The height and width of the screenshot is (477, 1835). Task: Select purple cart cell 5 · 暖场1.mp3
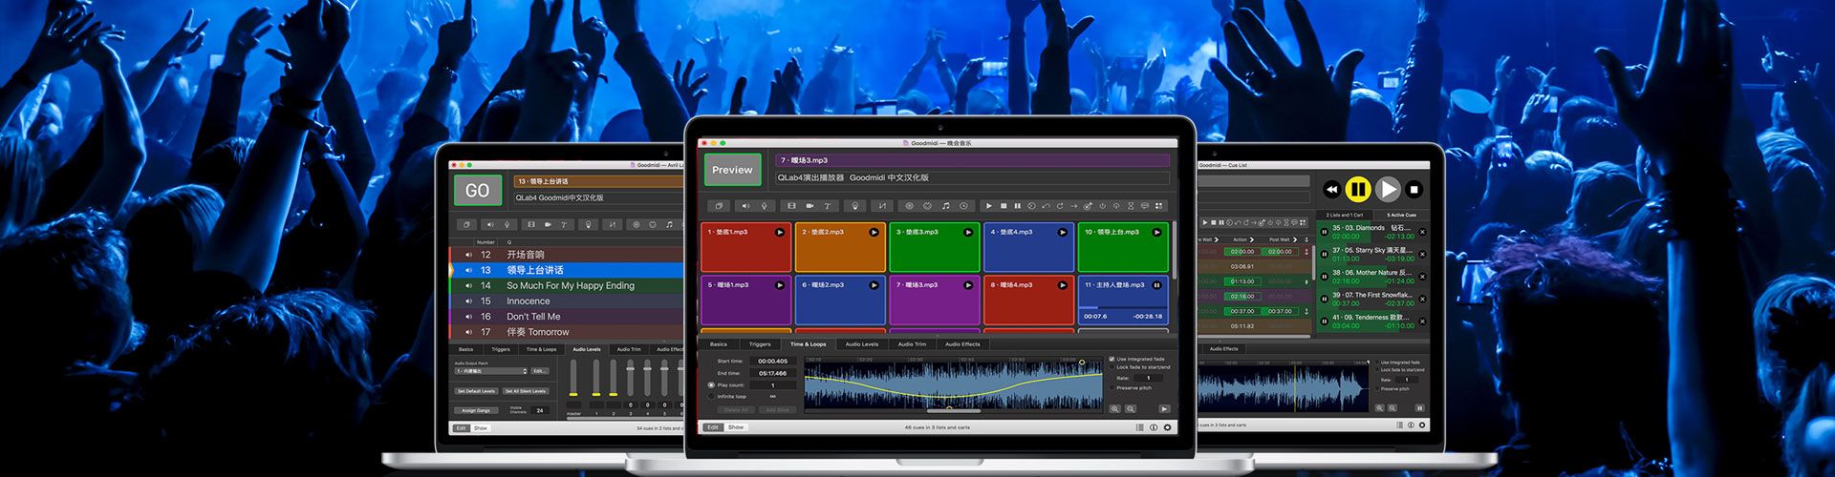tap(746, 301)
